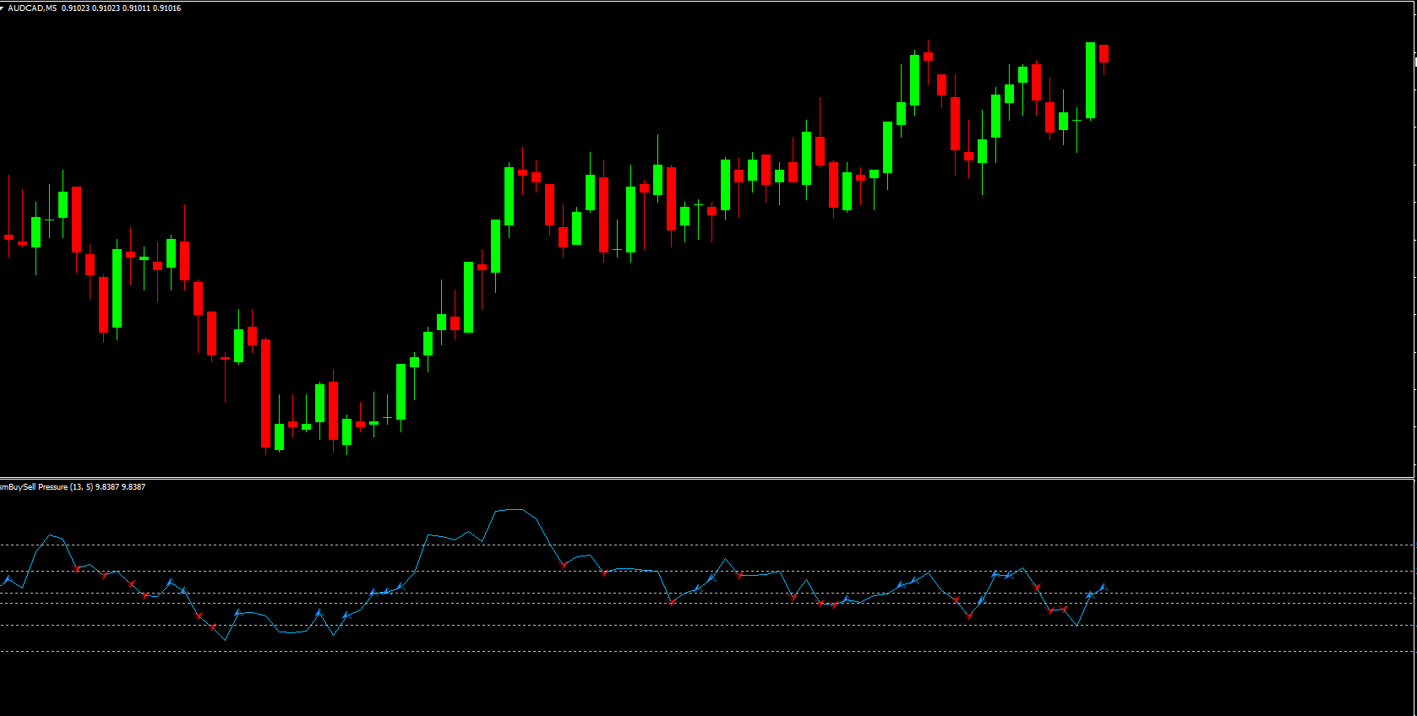Click the highest peak of the blue indicator line
The width and height of the screenshot is (1417, 716).
click(511, 509)
